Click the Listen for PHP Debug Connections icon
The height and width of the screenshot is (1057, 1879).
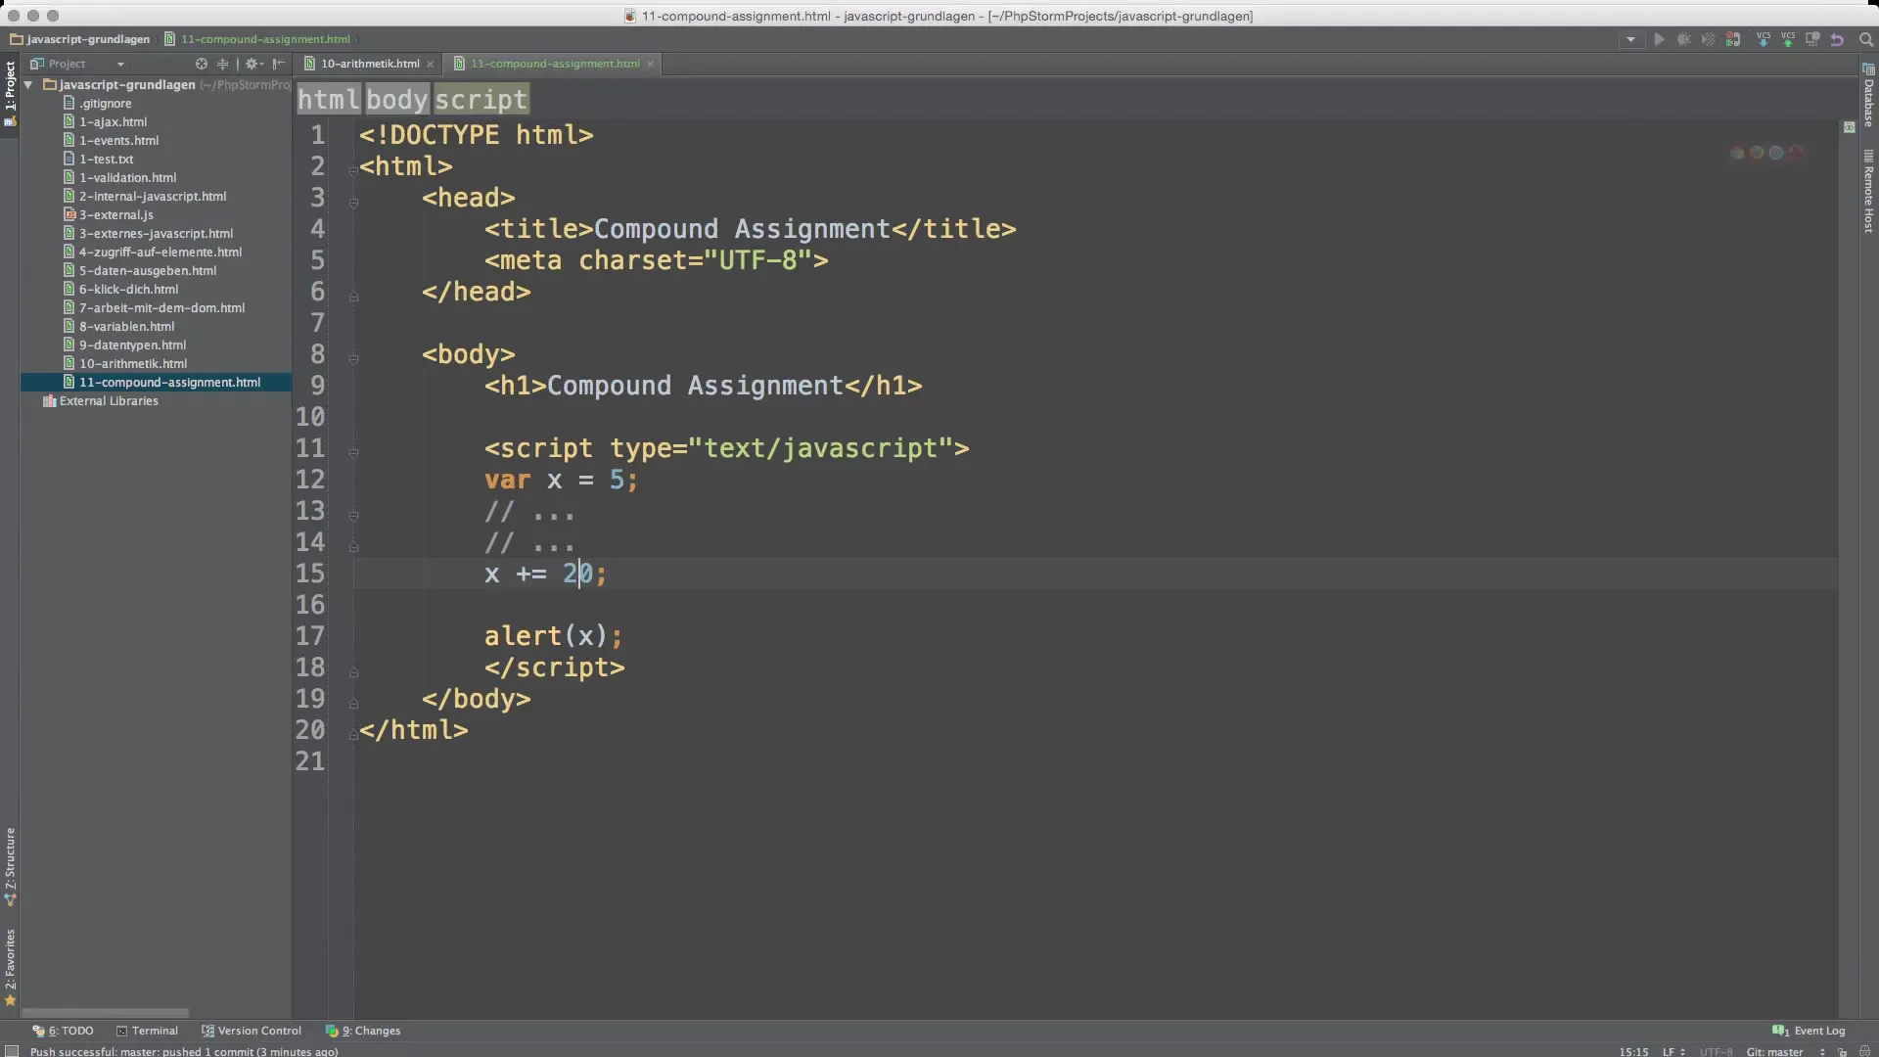pos(1733,40)
